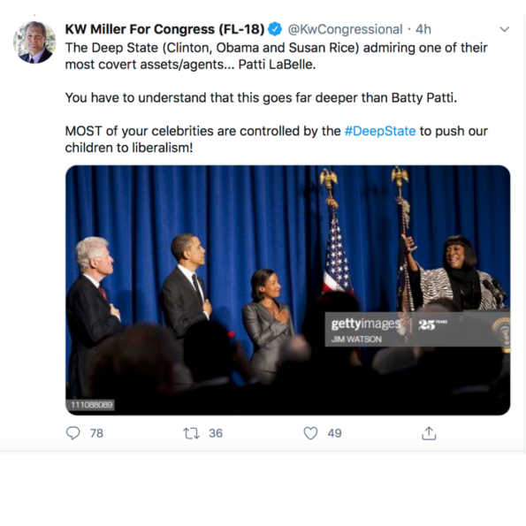Open the share tweet upload icon
This screenshot has height=526, width=526.
tap(429, 433)
